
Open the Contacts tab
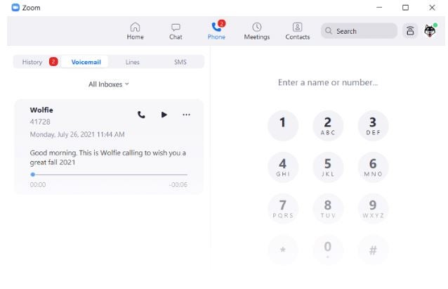298,31
